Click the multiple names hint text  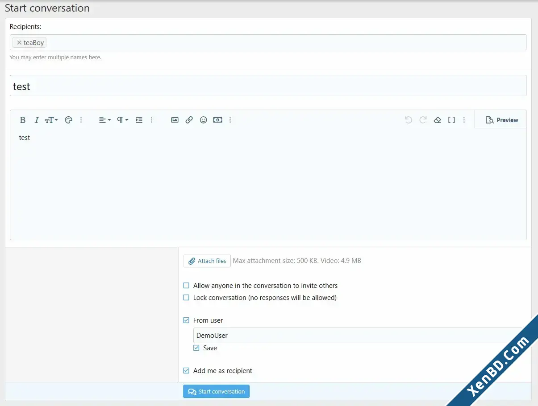(55, 57)
